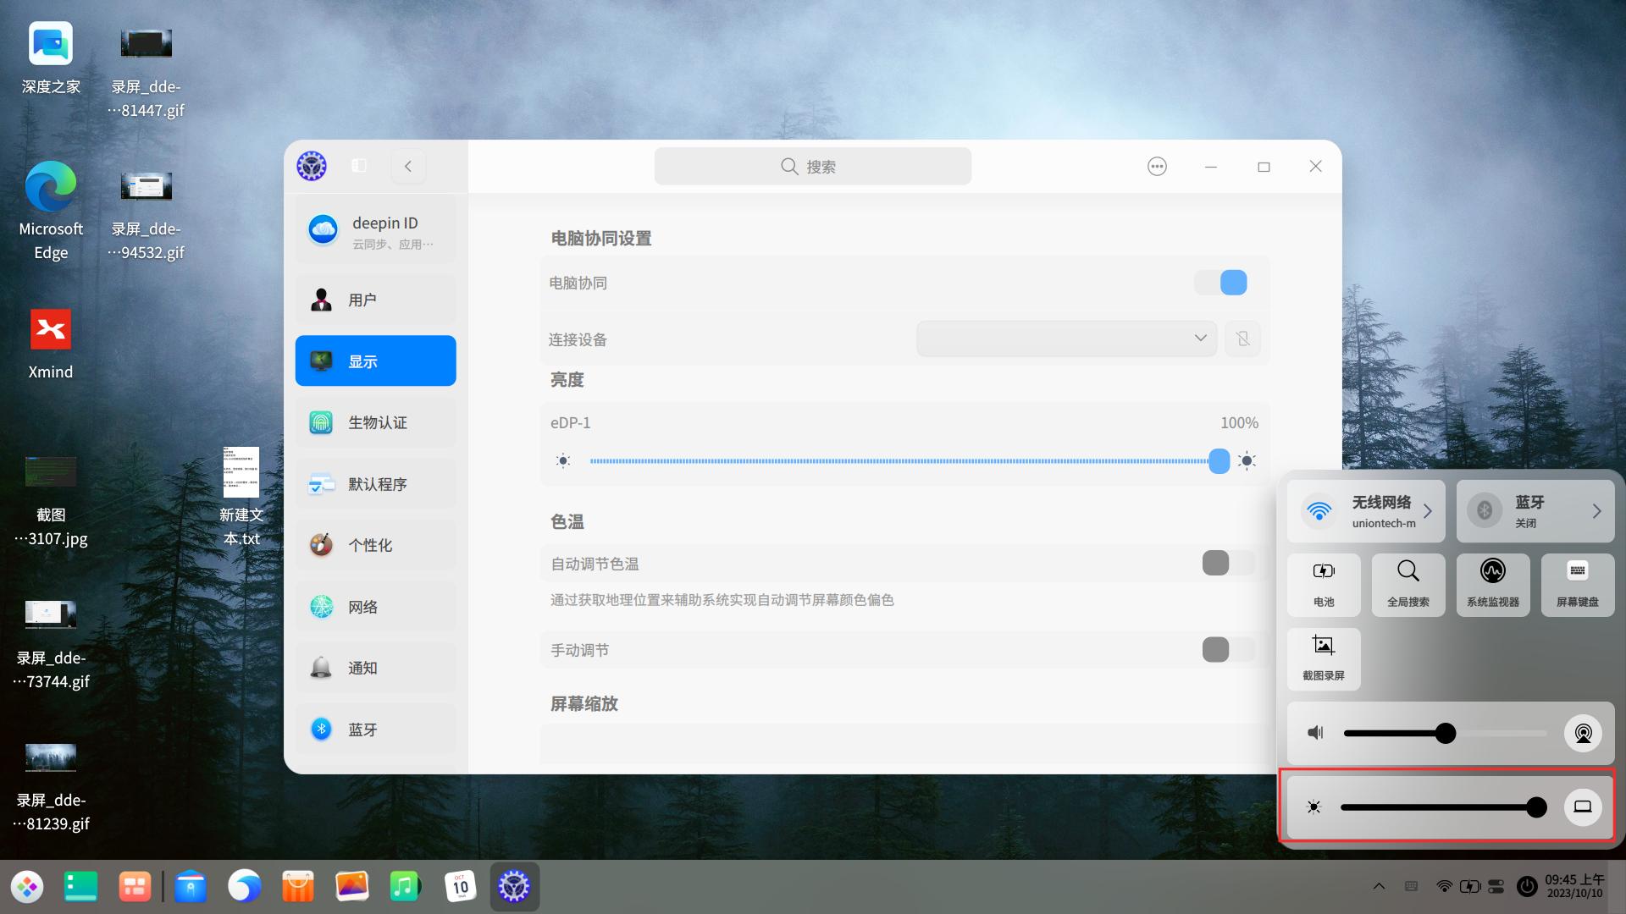Expand the 连接设备 device dropdown
The height and width of the screenshot is (914, 1626).
(x=1065, y=338)
